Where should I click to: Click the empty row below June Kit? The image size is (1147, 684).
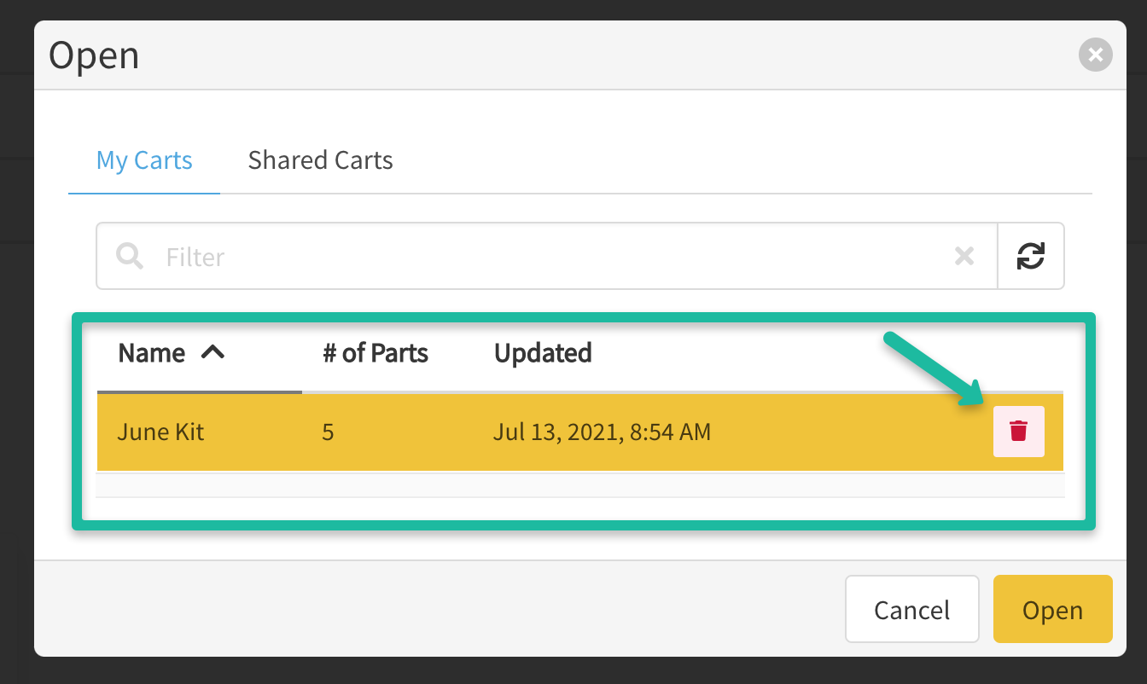pos(580,484)
